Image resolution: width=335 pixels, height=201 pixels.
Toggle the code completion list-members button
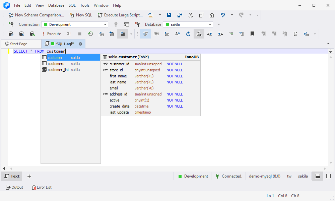pyautogui.click(x=145, y=34)
